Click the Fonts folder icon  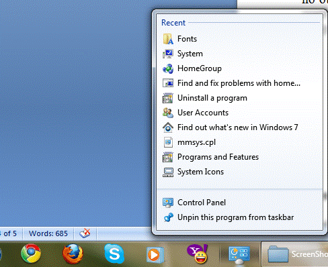pyautogui.click(x=168, y=39)
